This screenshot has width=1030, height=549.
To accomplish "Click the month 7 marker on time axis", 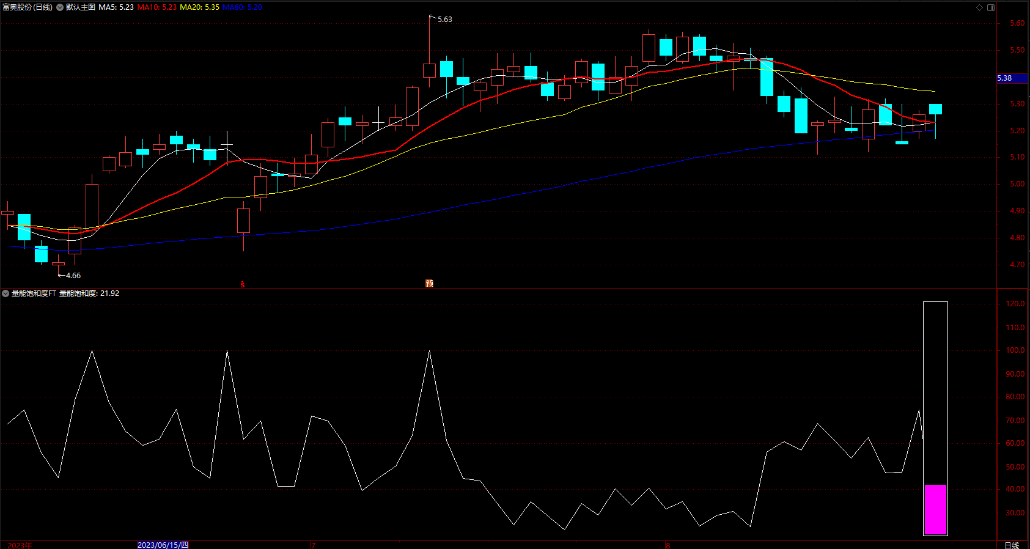I will pyautogui.click(x=313, y=545).
